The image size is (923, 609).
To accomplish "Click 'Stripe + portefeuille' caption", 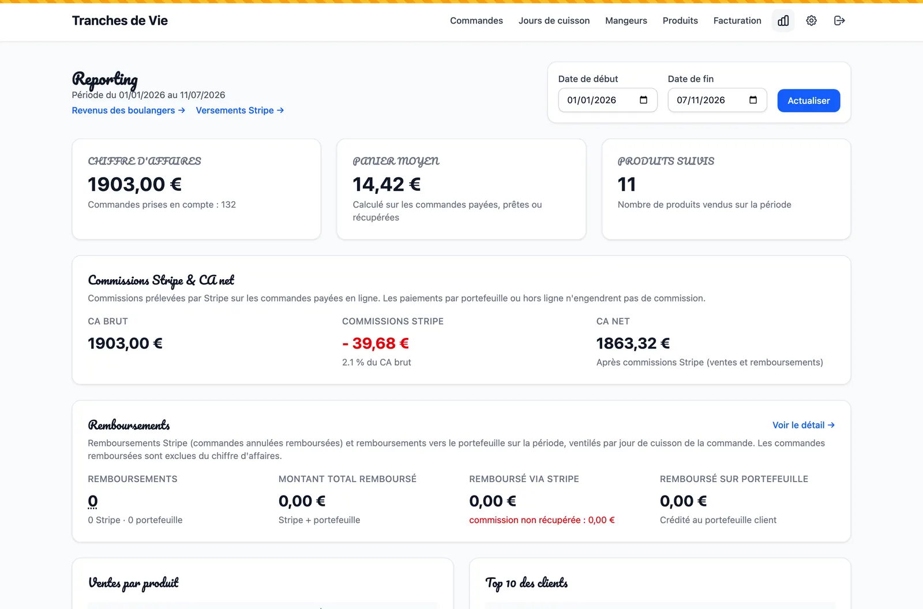I will click(x=319, y=520).
